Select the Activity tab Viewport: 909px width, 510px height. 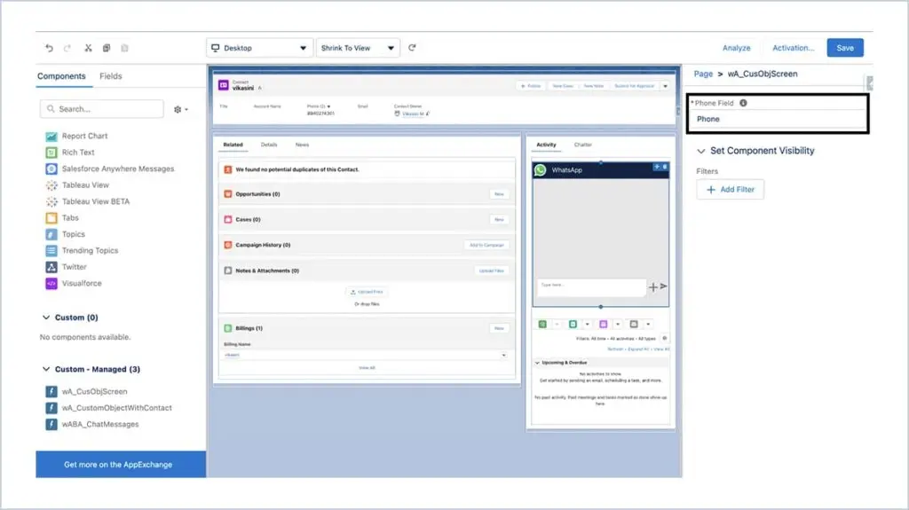coord(546,145)
